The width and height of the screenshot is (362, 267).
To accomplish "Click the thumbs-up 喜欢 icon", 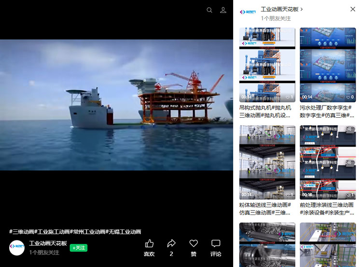I will [x=149, y=243].
